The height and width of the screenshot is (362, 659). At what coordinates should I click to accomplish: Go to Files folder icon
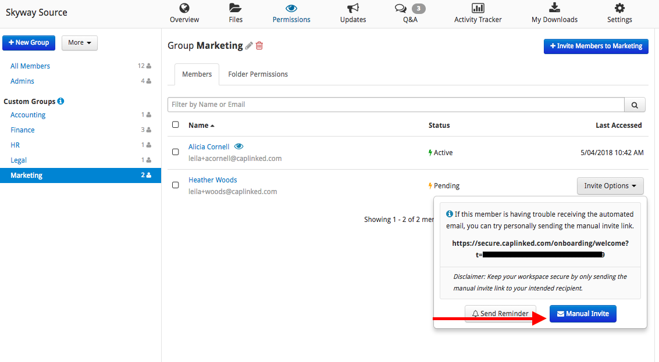point(236,8)
